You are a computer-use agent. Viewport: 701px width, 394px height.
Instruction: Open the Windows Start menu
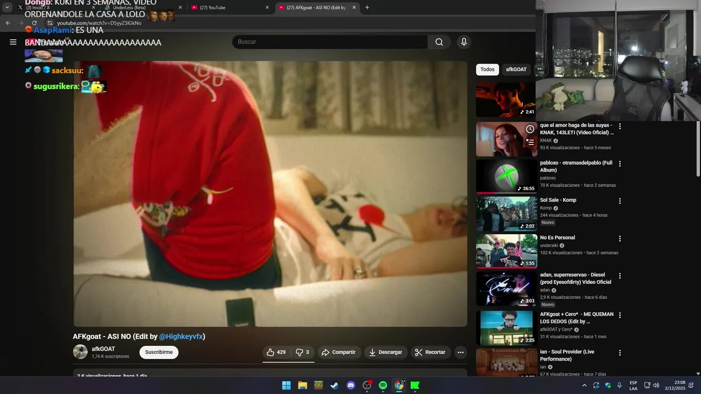click(286, 385)
